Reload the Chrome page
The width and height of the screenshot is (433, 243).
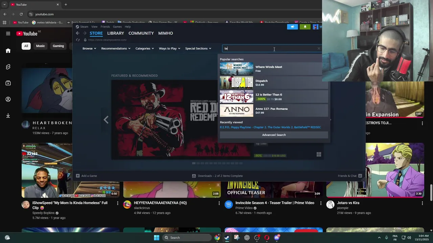click(x=21, y=14)
